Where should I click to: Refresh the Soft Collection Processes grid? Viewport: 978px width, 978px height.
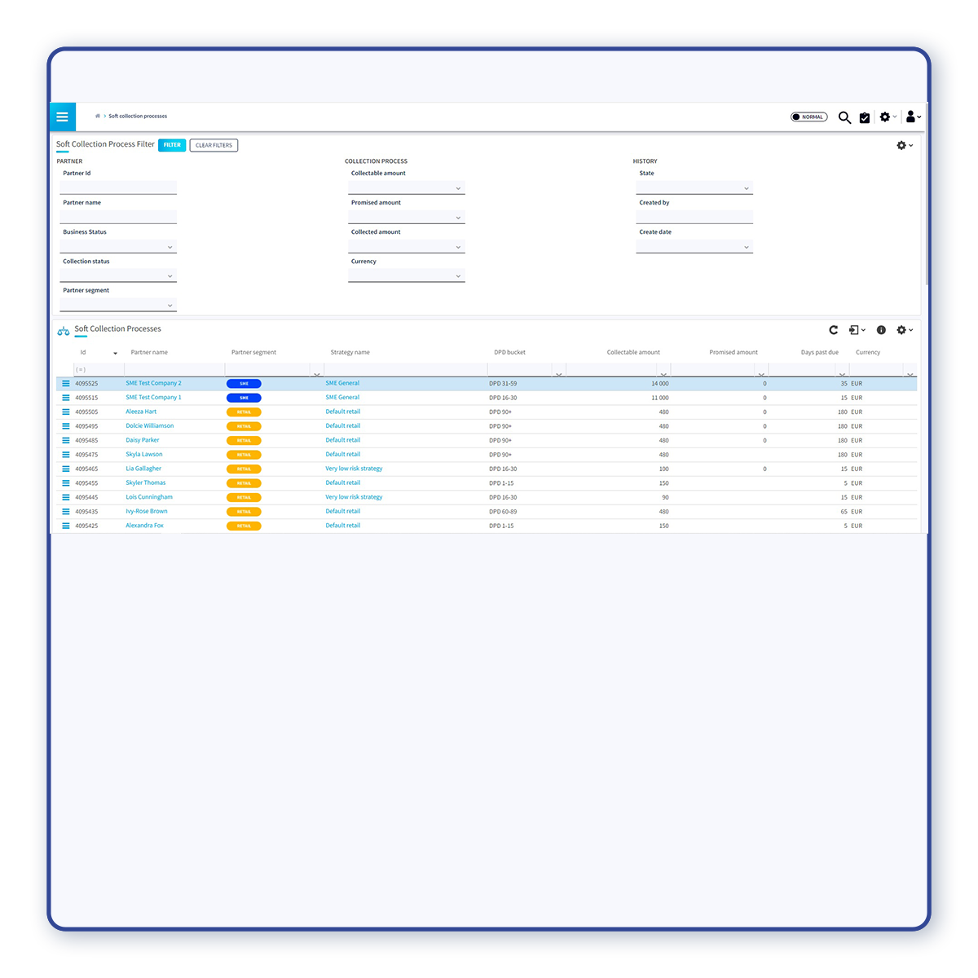[x=833, y=330]
